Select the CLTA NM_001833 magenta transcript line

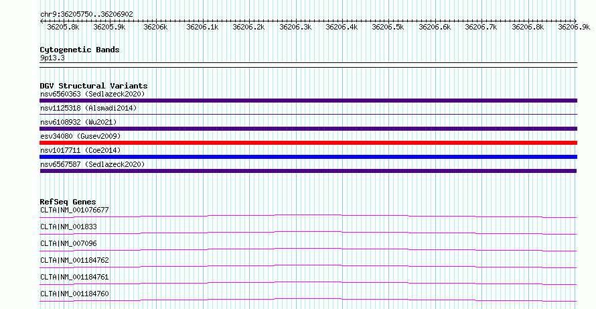[308, 233]
